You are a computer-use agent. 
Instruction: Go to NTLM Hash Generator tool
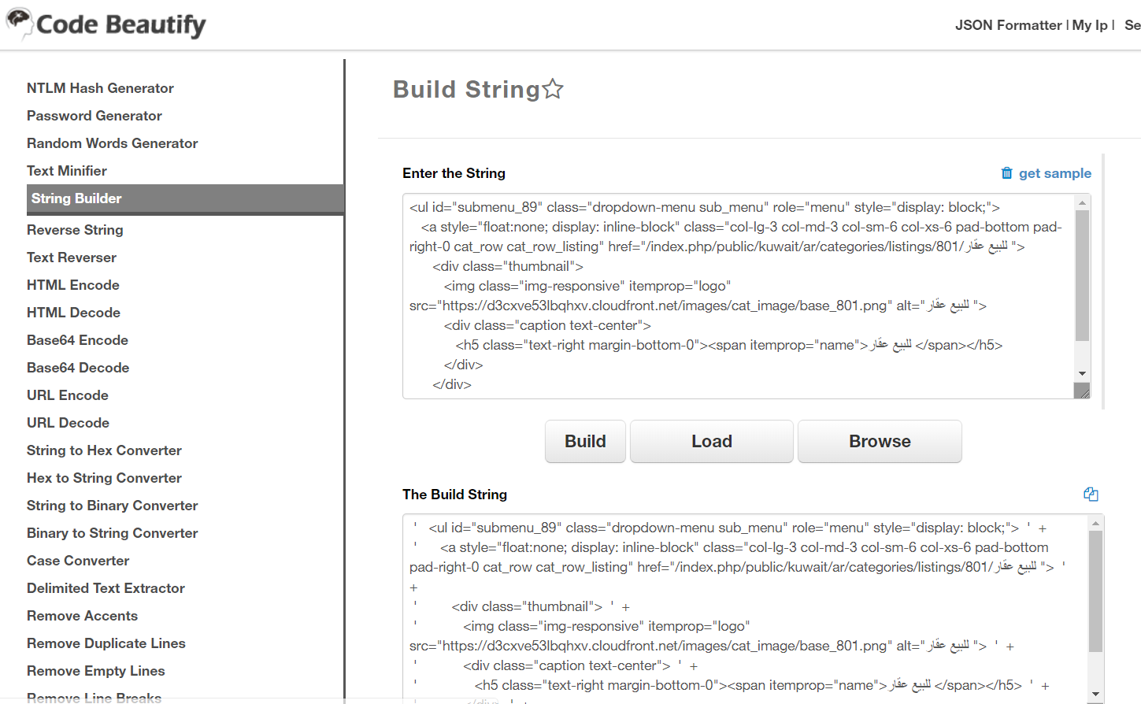100,88
